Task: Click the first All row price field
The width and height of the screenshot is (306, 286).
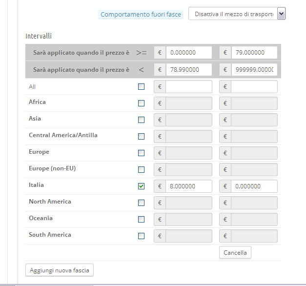Action: (188, 87)
